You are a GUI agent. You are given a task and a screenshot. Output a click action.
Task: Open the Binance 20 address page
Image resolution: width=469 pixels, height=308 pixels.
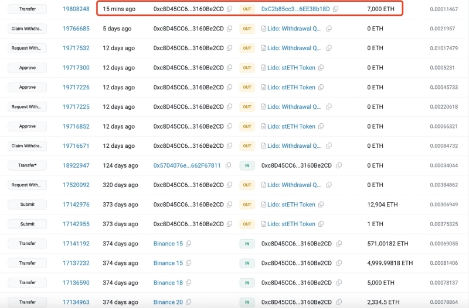(168, 302)
